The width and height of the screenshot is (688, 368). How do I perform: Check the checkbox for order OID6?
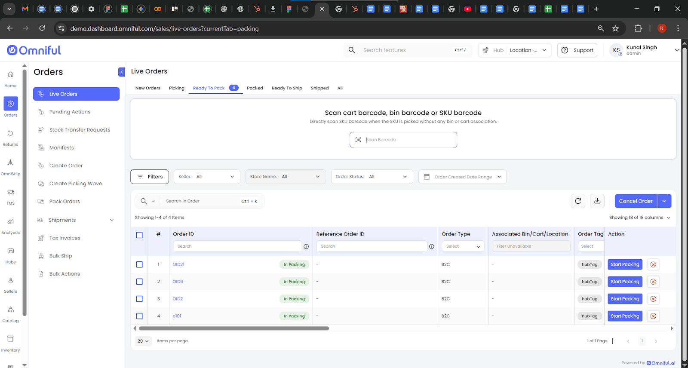pyautogui.click(x=139, y=282)
